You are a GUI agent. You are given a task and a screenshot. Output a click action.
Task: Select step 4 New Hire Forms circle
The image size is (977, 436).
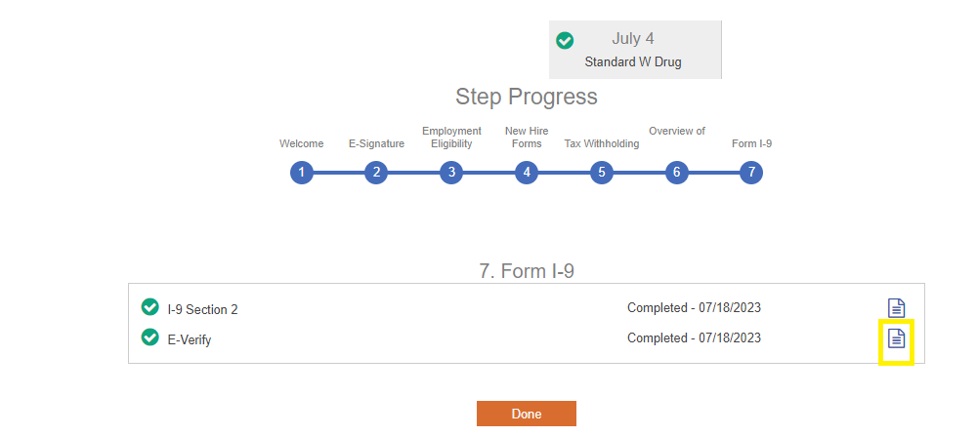[527, 173]
